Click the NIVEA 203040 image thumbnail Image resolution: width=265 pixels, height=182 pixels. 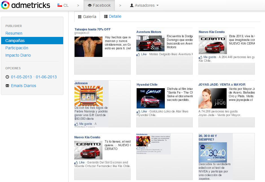coord(213,152)
